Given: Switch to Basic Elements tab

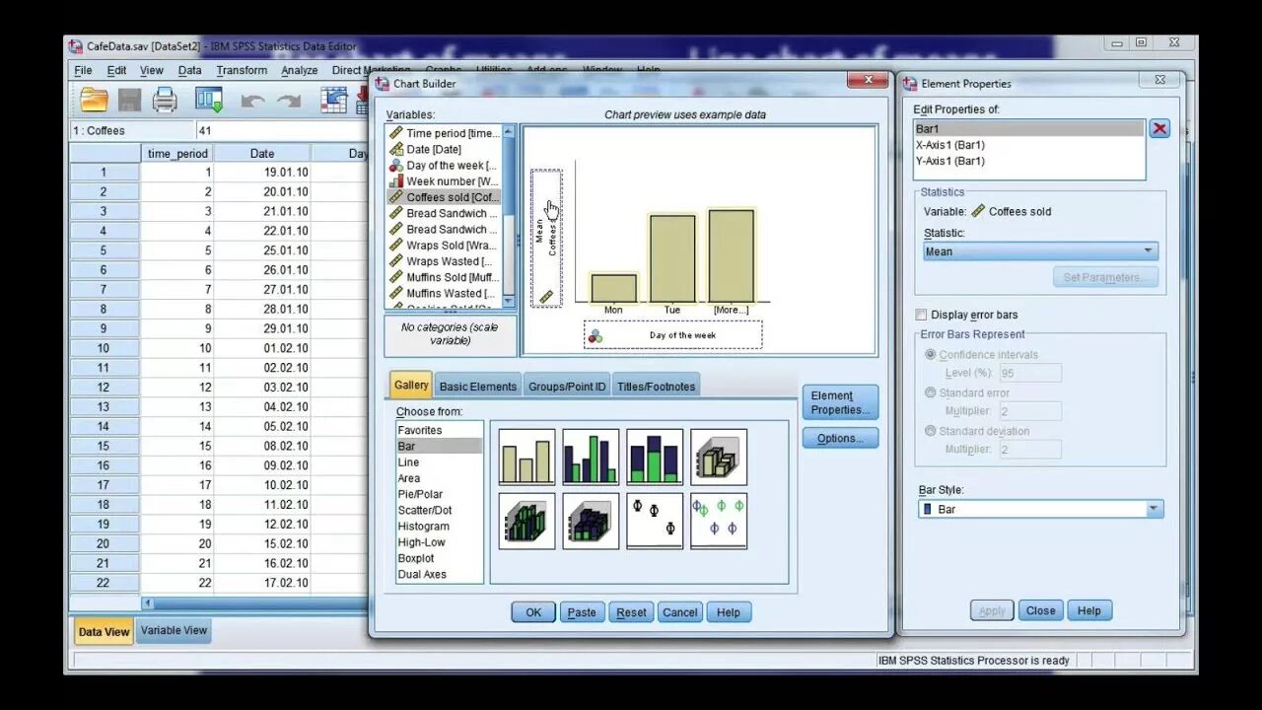Looking at the screenshot, I should click(477, 387).
